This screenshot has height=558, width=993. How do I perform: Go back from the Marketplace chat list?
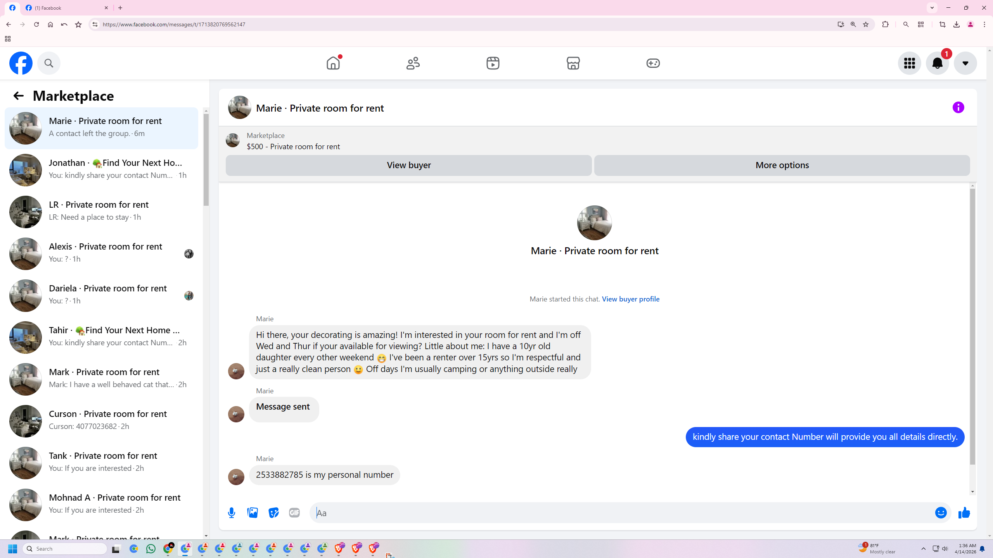[x=18, y=96]
